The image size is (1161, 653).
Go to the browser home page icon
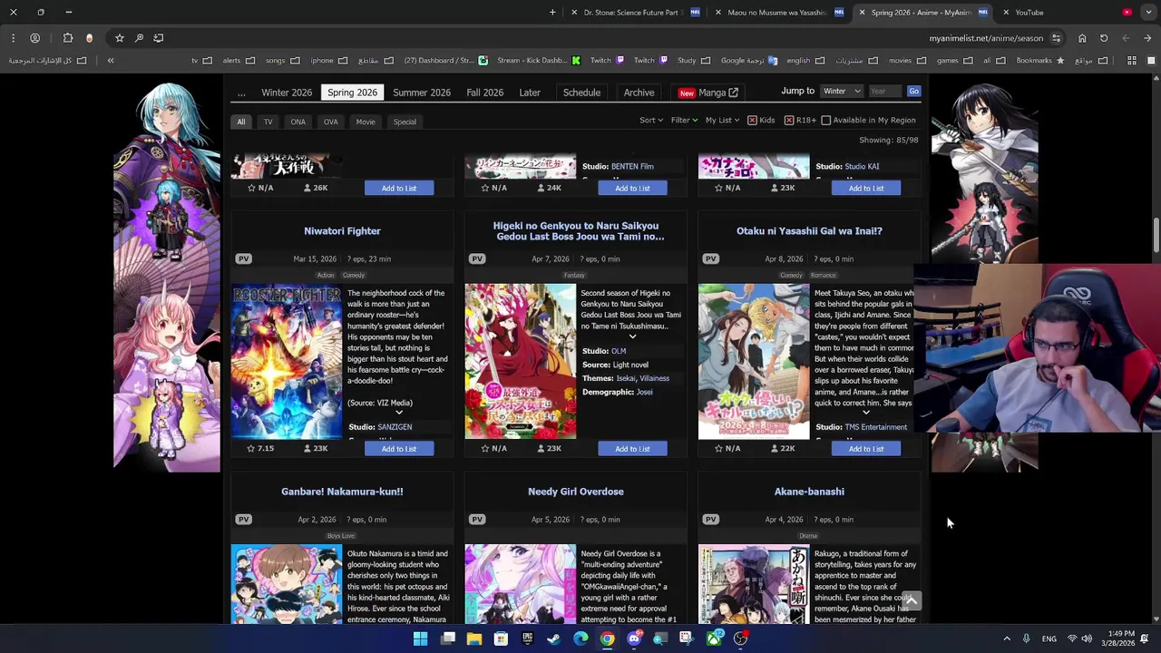[1082, 38]
